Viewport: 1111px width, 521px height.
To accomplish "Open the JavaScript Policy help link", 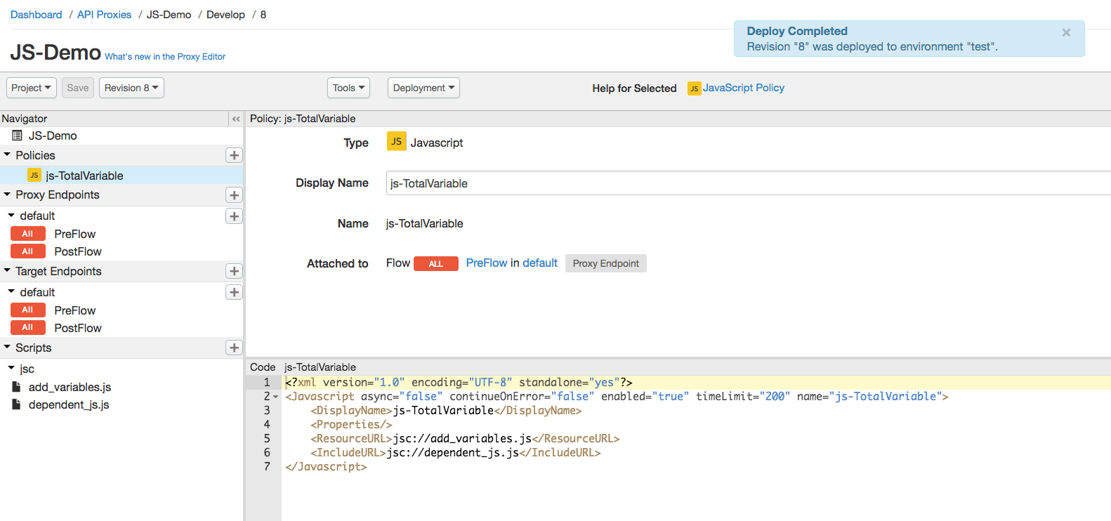I will 743,88.
